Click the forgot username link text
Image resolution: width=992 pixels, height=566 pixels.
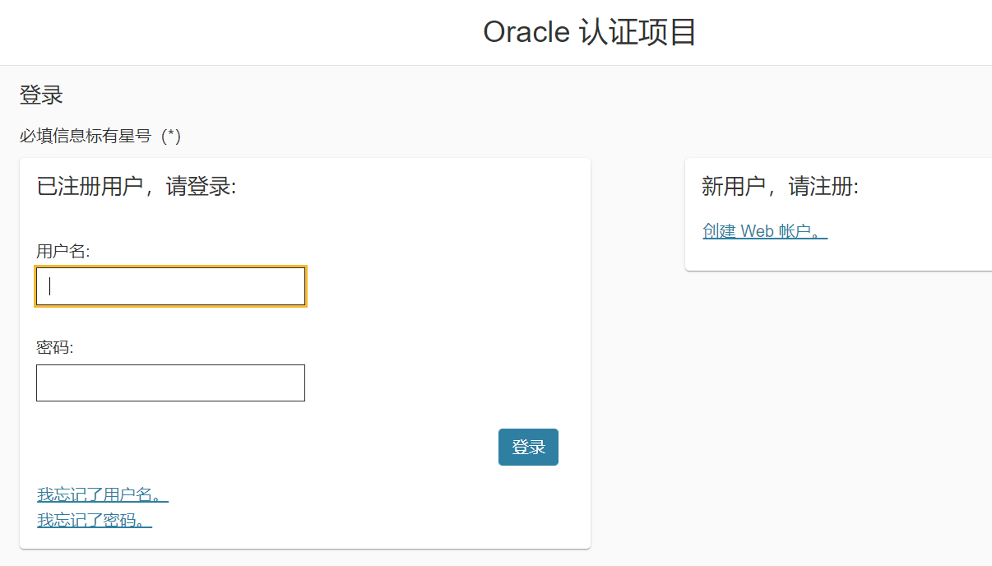click(95, 494)
